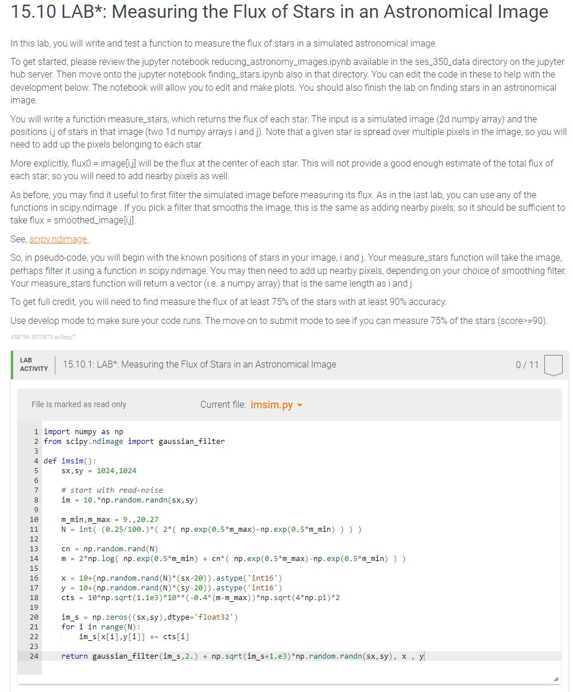
Task: Click line number 1 beside the import statement
Action: [x=36, y=431]
